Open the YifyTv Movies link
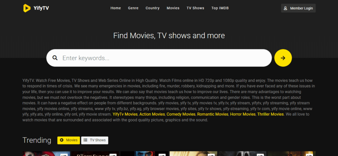Screen dimensions: 338x156 (x=125, y=114)
